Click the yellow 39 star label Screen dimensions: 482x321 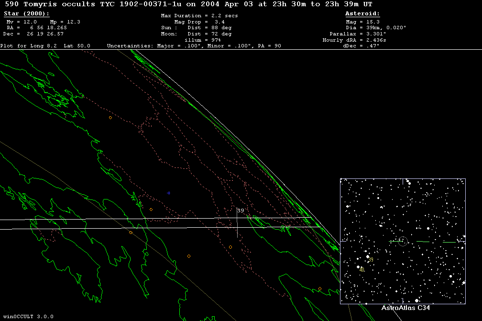[x=371, y=260]
